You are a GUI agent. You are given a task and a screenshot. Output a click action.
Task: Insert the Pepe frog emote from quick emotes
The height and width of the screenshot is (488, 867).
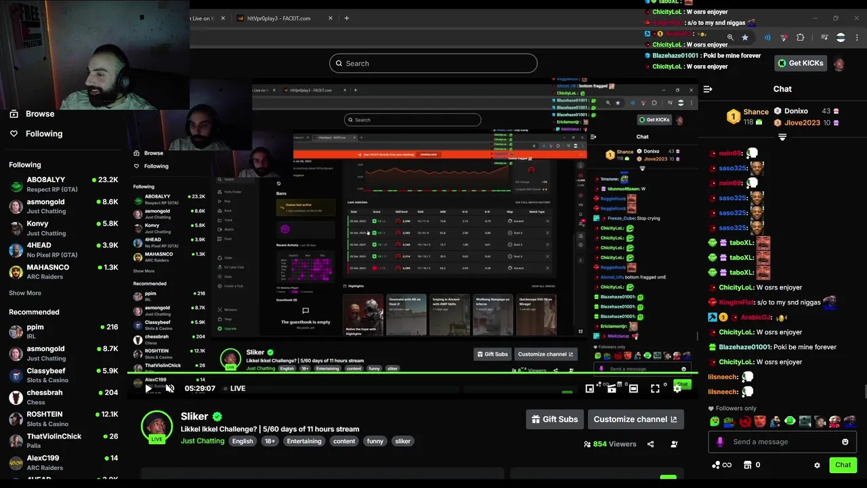[x=729, y=422]
